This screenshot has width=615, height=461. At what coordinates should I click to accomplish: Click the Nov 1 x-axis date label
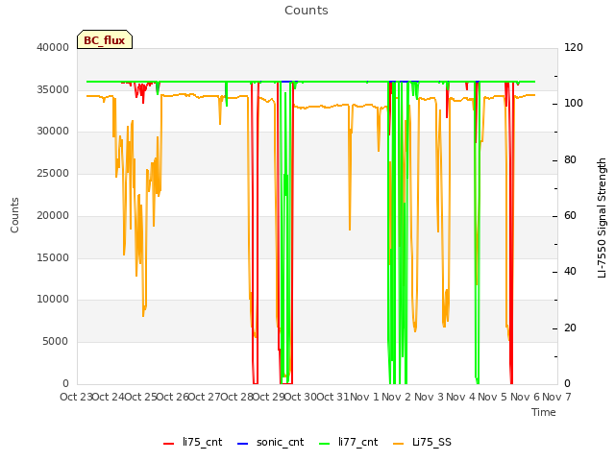point(365,397)
